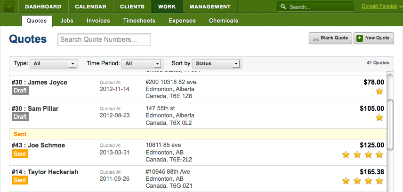The image size is (403, 192).
Task: Click the date 2012-11-14
Action: click(x=114, y=89)
